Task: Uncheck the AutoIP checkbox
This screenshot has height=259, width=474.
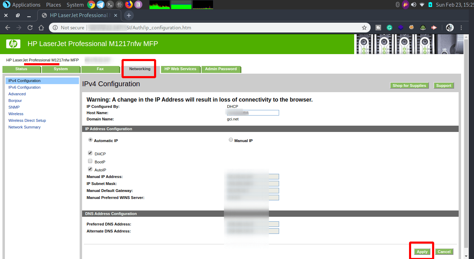Action: (x=90, y=169)
